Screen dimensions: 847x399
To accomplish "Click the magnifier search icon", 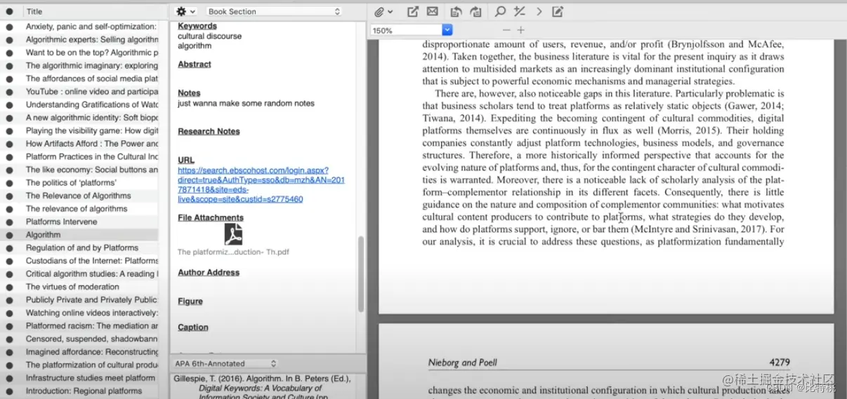I will point(500,11).
